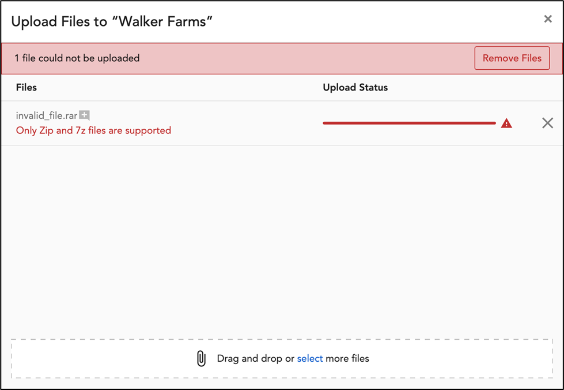The height and width of the screenshot is (390, 564).
Task: Click the X icon to remove invalid_file.rar
Action: [x=547, y=123]
